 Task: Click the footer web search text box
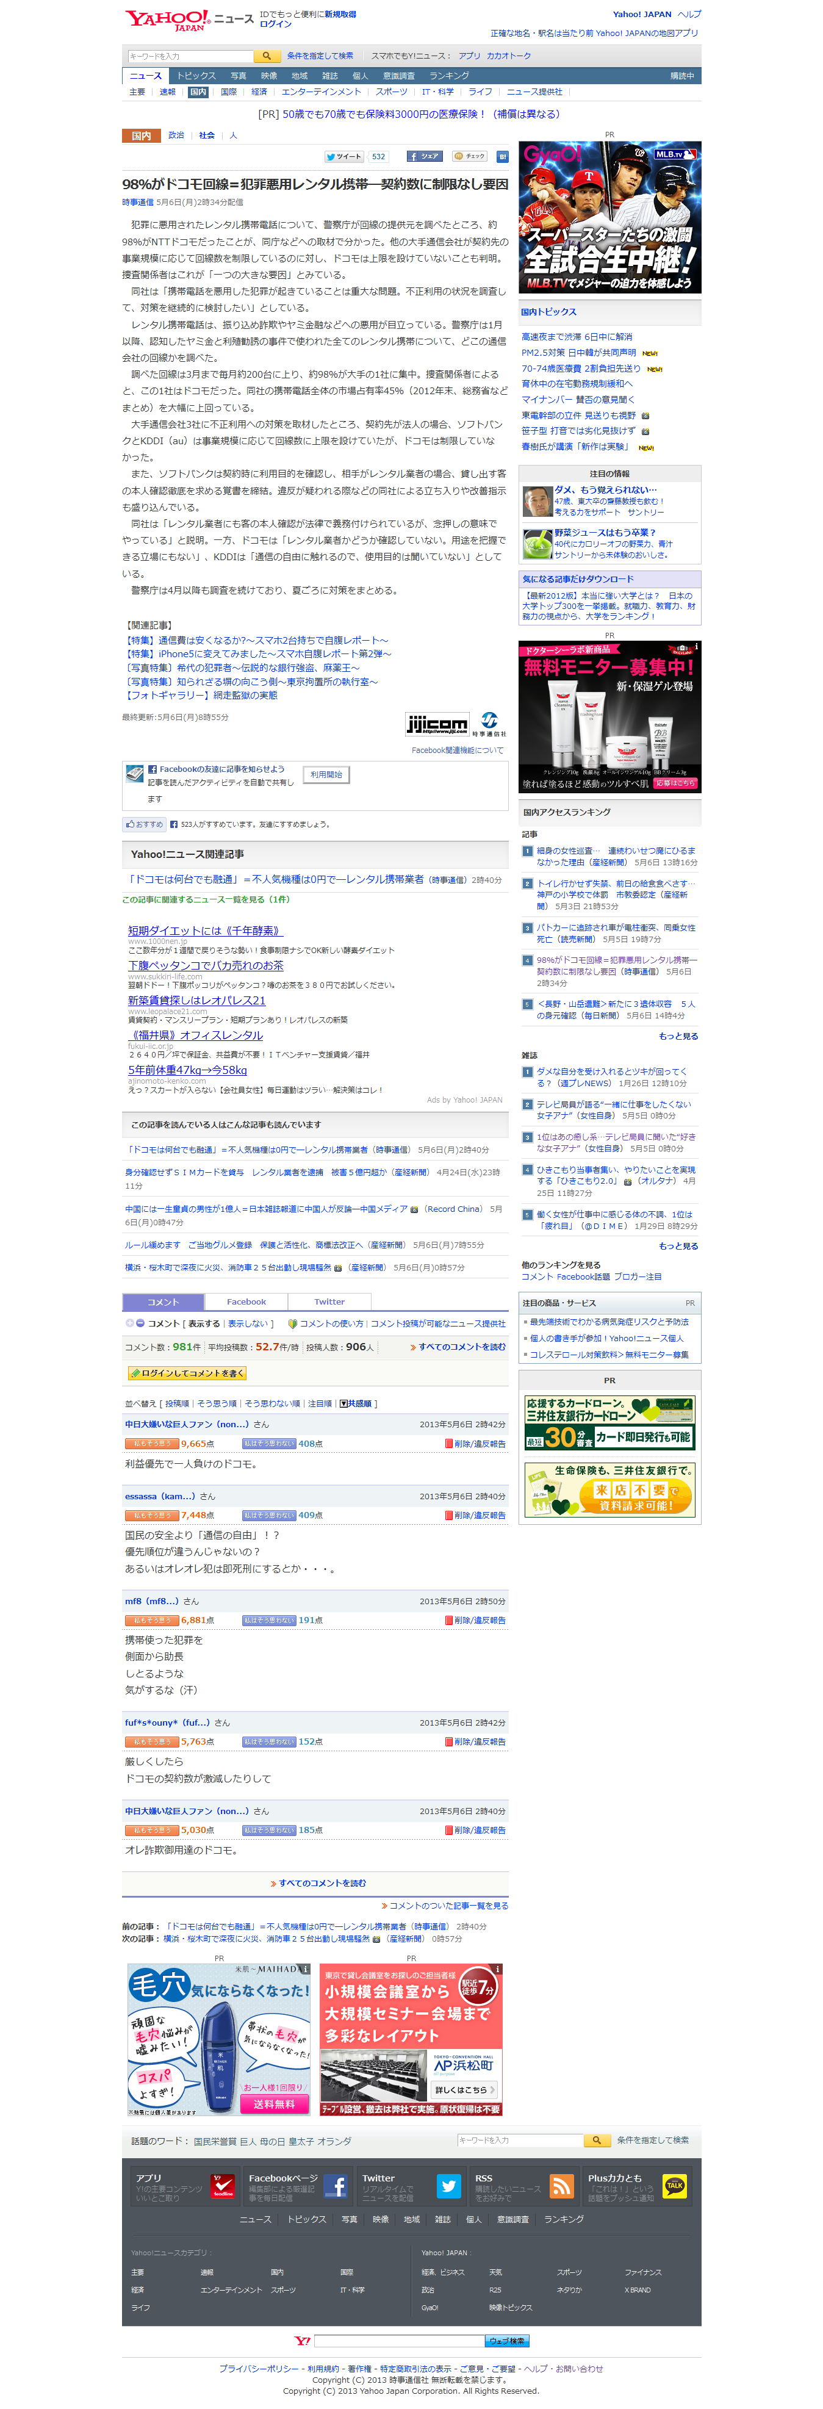point(400,2342)
